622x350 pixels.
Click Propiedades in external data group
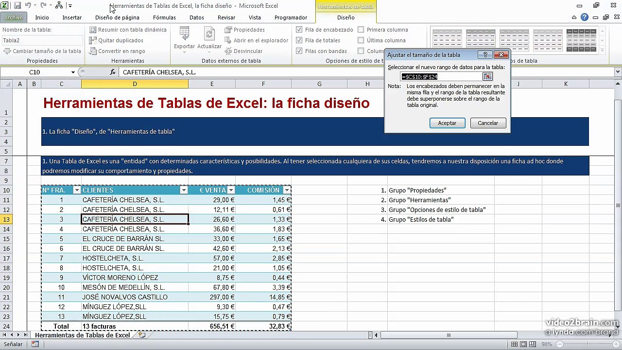(245, 30)
